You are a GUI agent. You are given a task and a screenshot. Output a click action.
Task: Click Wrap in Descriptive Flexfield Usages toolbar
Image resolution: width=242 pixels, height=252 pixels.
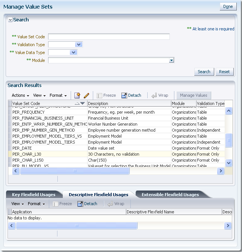(x=116, y=204)
